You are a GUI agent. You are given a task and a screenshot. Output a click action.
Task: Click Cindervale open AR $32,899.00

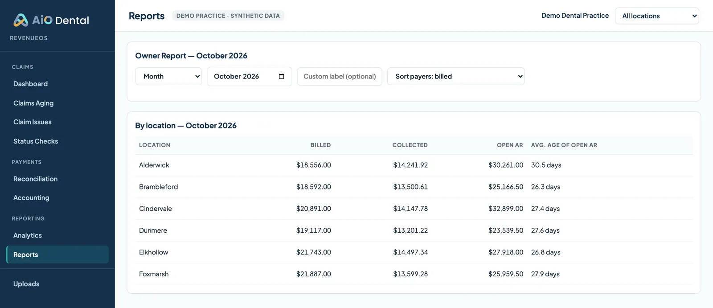[x=506, y=209]
